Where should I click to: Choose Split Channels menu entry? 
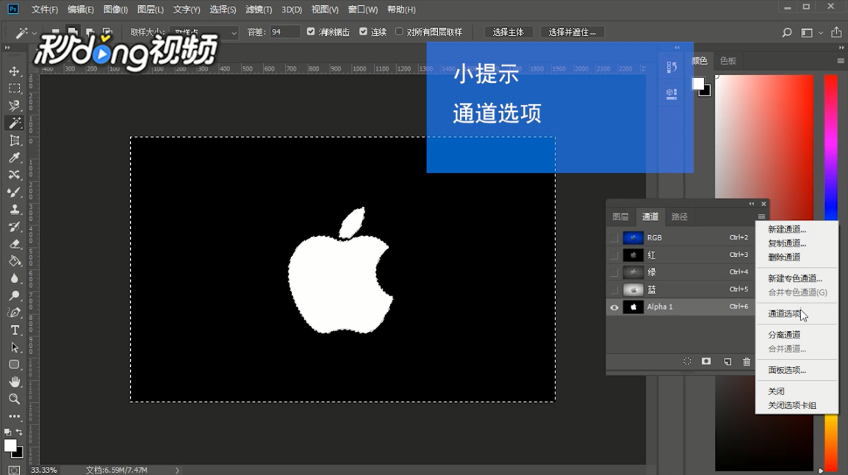(797, 335)
